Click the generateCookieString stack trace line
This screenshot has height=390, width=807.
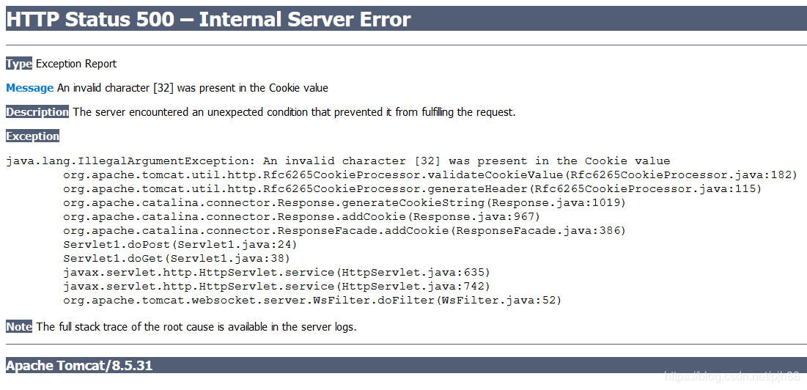[344, 203]
